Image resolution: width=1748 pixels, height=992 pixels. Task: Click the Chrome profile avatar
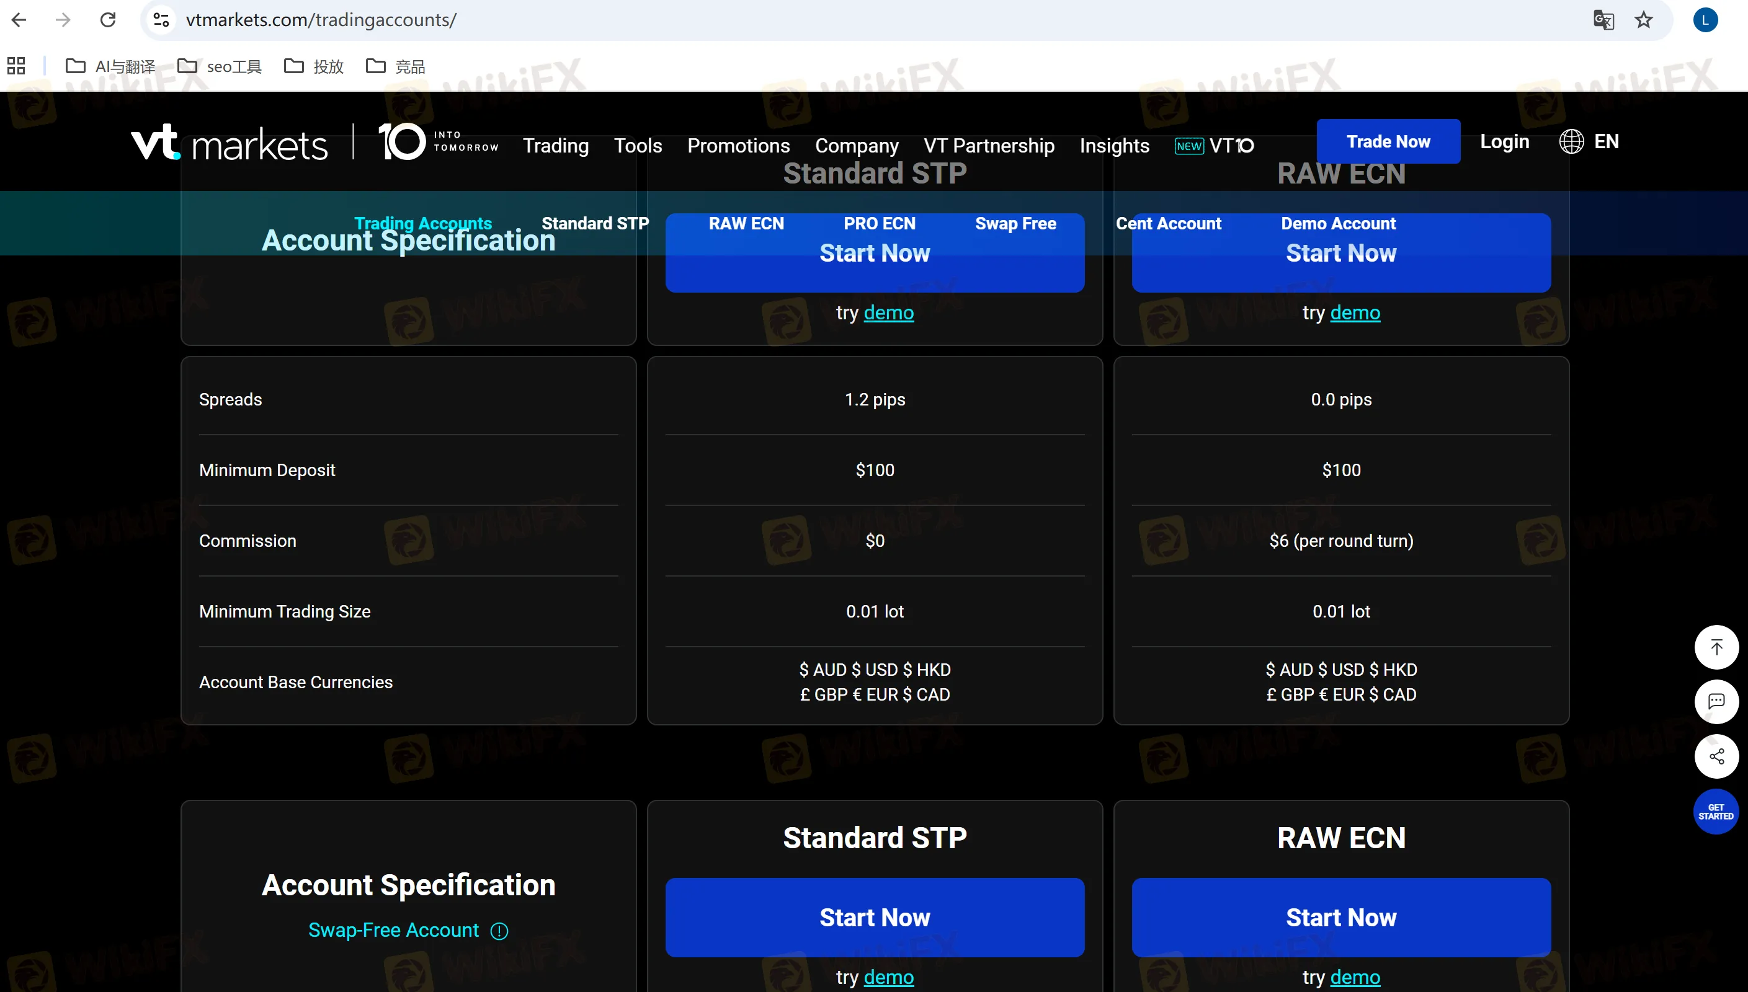click(1705, 20)
